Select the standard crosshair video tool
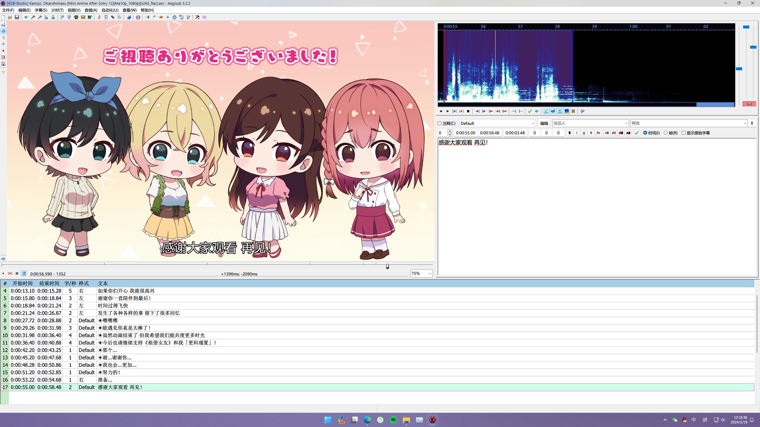The width and height of the screenshot is (760, 427). (x=3, y=25)
